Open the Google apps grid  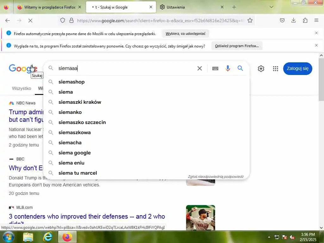point(276,69)
